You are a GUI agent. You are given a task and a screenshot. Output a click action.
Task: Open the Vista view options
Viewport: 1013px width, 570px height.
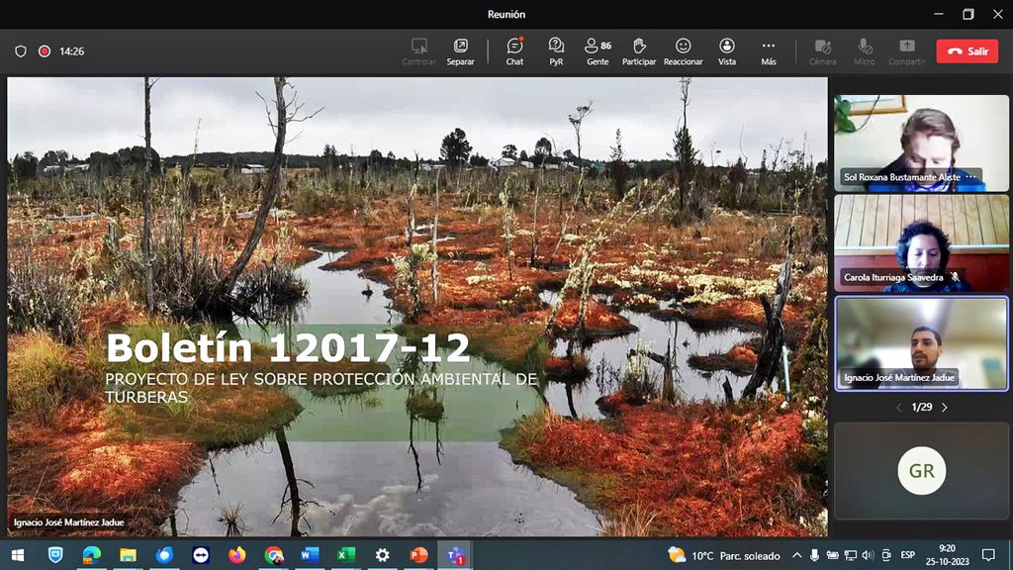727,50
